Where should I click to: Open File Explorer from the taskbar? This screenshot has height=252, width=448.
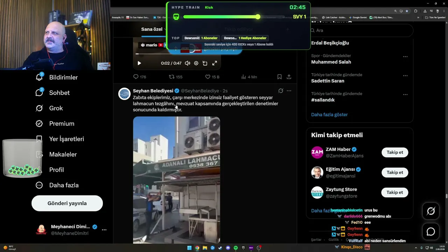[205, 248]
